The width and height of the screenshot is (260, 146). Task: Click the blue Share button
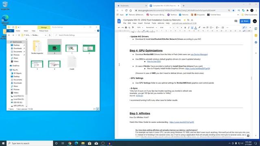tap(245, 21)
